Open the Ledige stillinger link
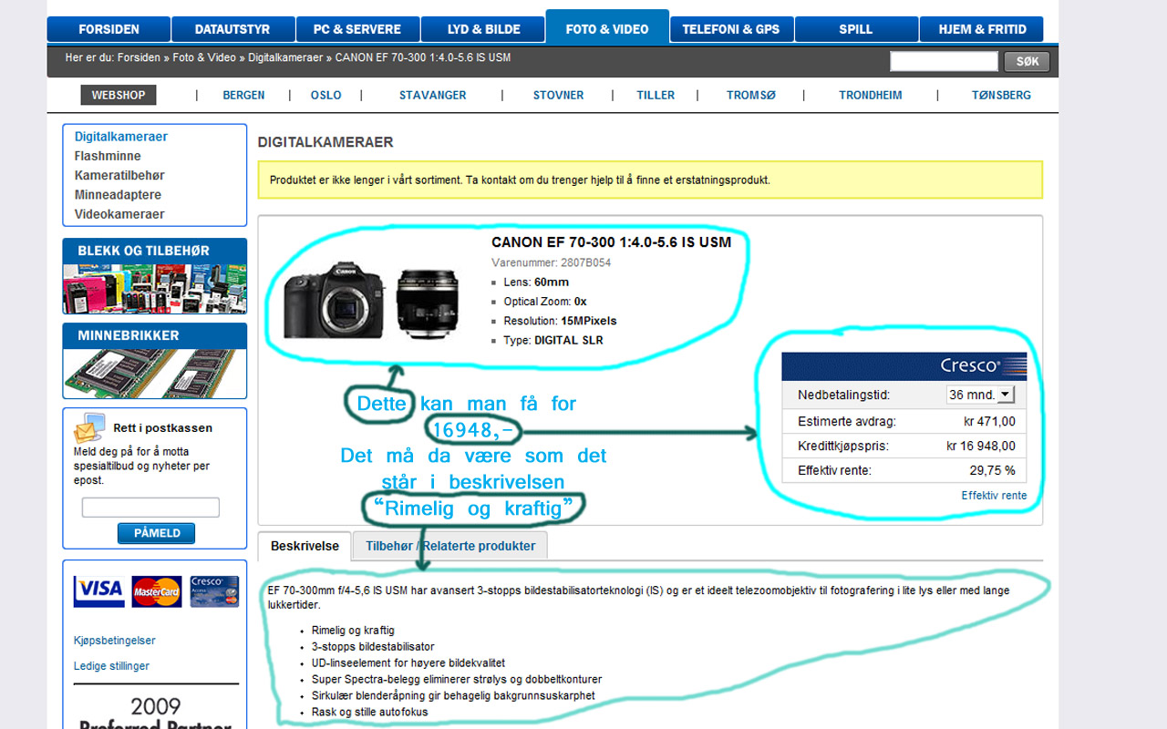This screenshot has height=729, width=1167. pos(111,666)
